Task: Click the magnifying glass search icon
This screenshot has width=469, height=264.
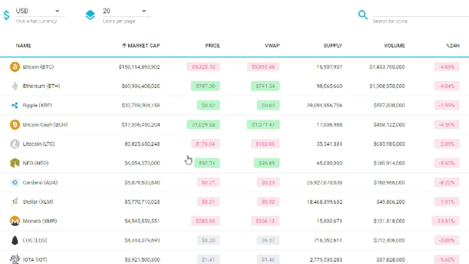Action: pyautogui.click(x=363, y=15)
